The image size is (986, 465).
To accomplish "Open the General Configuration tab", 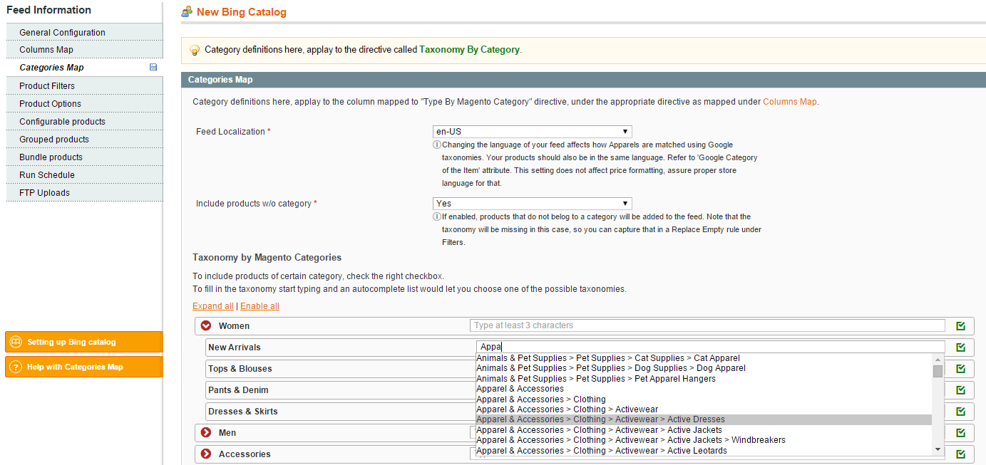I will tap(84, 32).
